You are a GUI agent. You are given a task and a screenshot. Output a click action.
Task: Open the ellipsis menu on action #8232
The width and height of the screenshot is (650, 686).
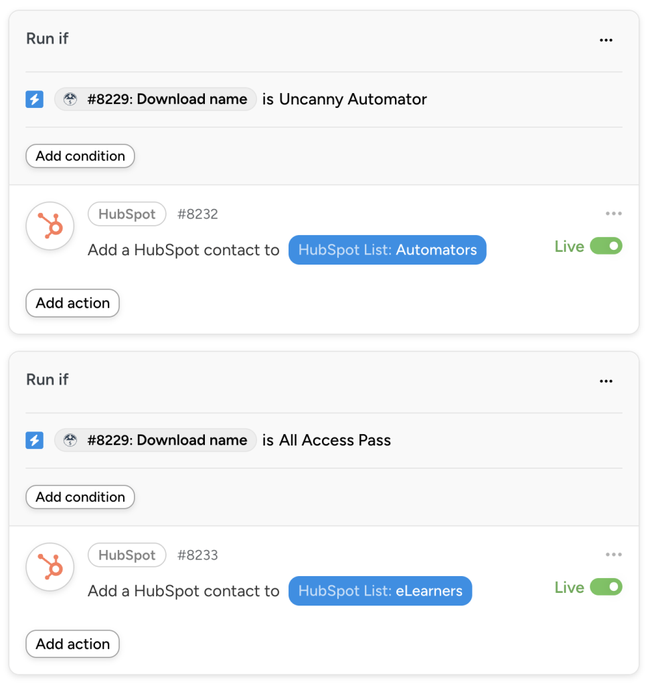point(614,213)
